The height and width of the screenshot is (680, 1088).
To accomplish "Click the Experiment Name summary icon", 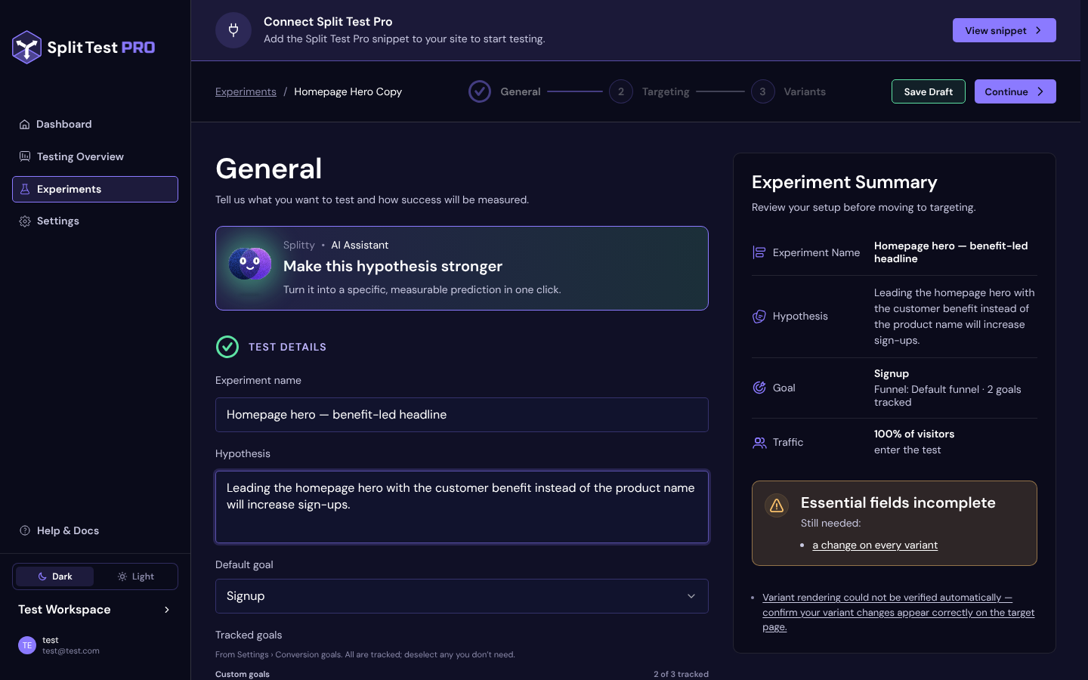I will 759,252.
